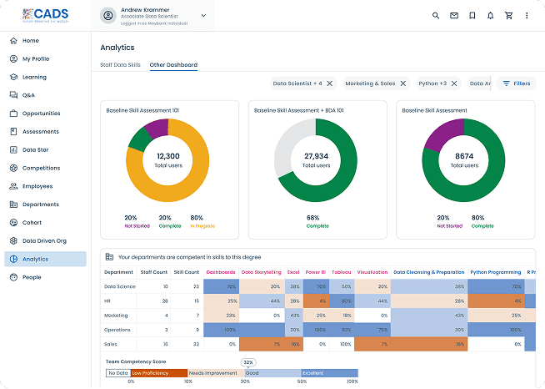Viewport: 545px width, 389px height.
Task: Click the departments building icon above table
Action: [x=109, y=257]
